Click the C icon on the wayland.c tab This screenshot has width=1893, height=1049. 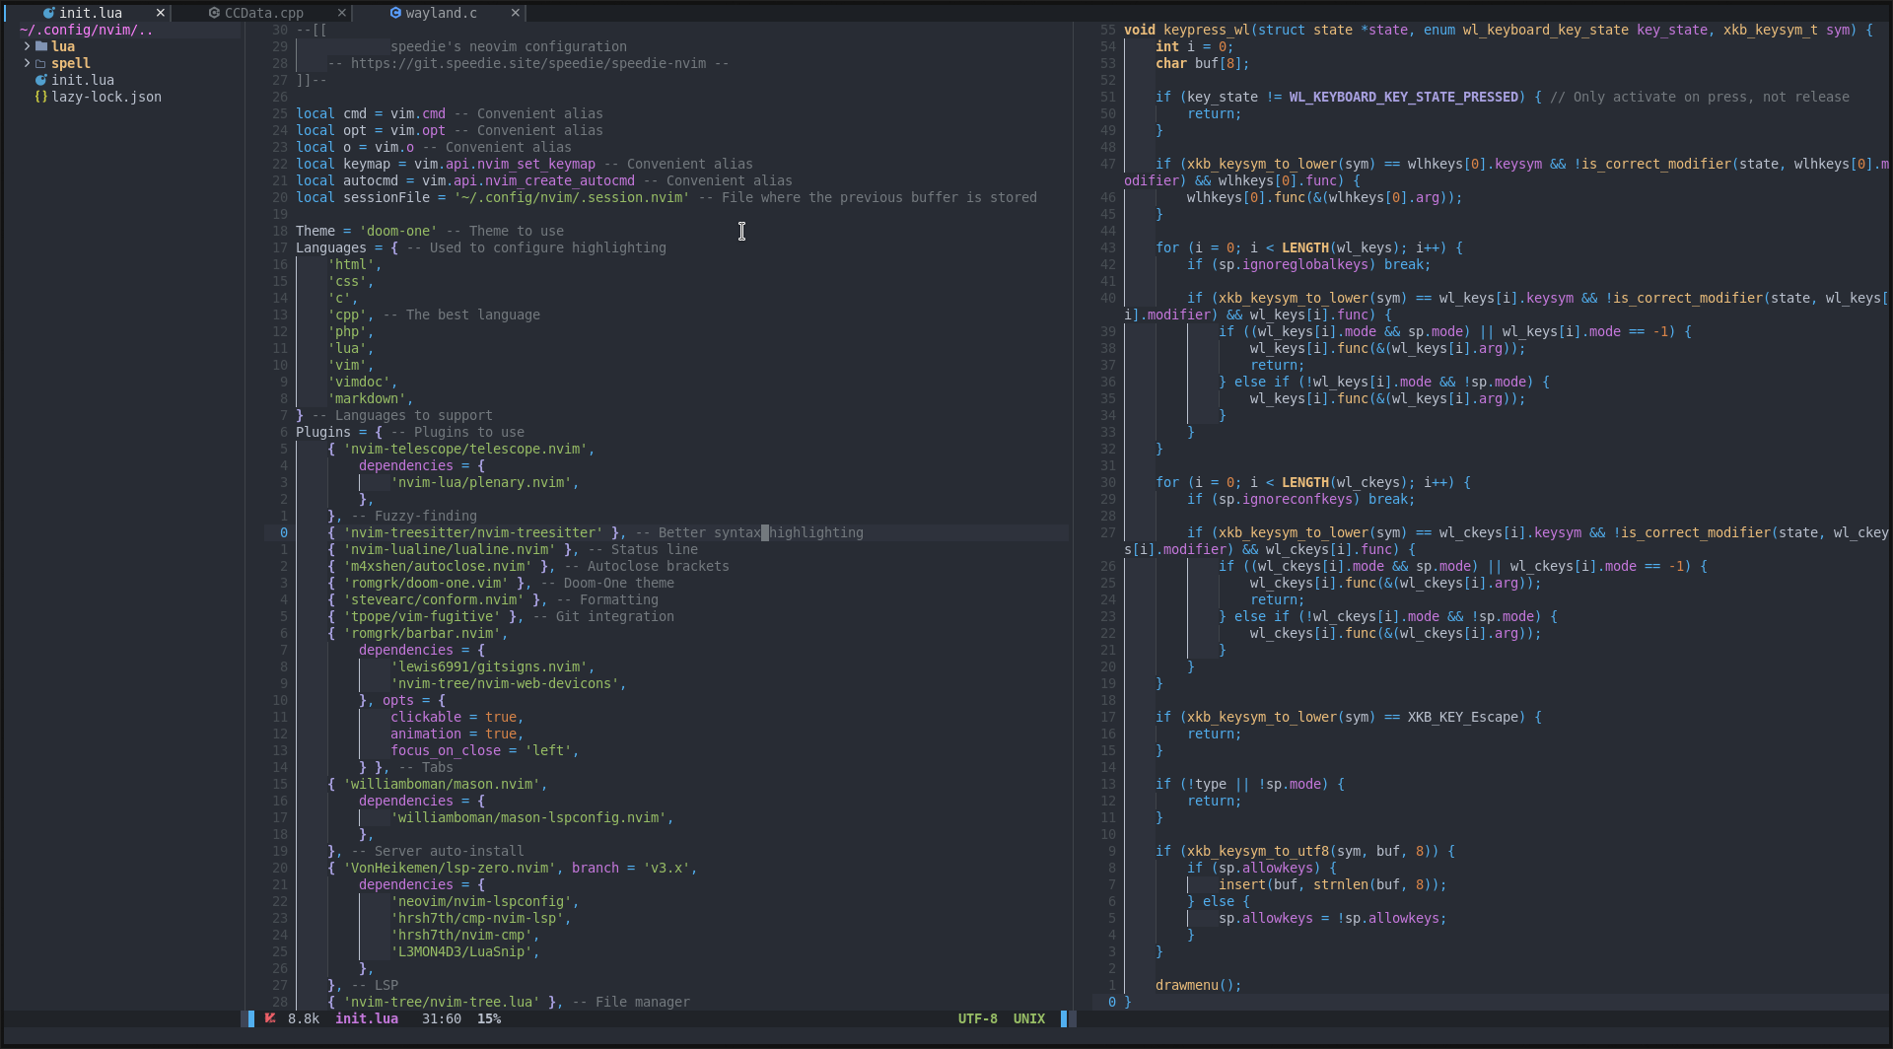click(x=395, y=13)
